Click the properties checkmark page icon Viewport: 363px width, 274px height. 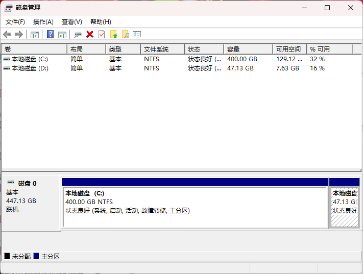[102, 34]
